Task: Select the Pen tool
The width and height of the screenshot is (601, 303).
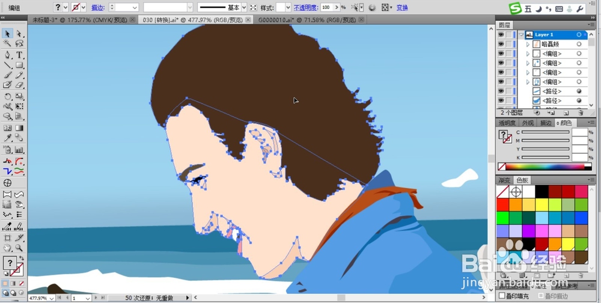Action: 7,55
